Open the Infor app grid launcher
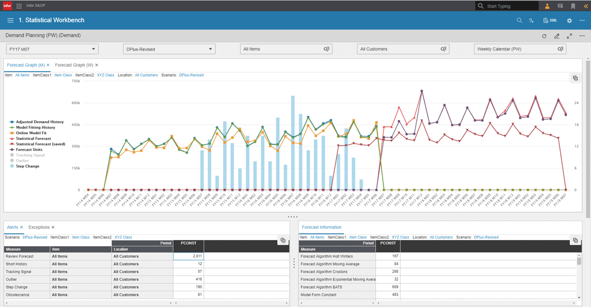Screen dimensions: 591x307 click(x=19, y=6)
